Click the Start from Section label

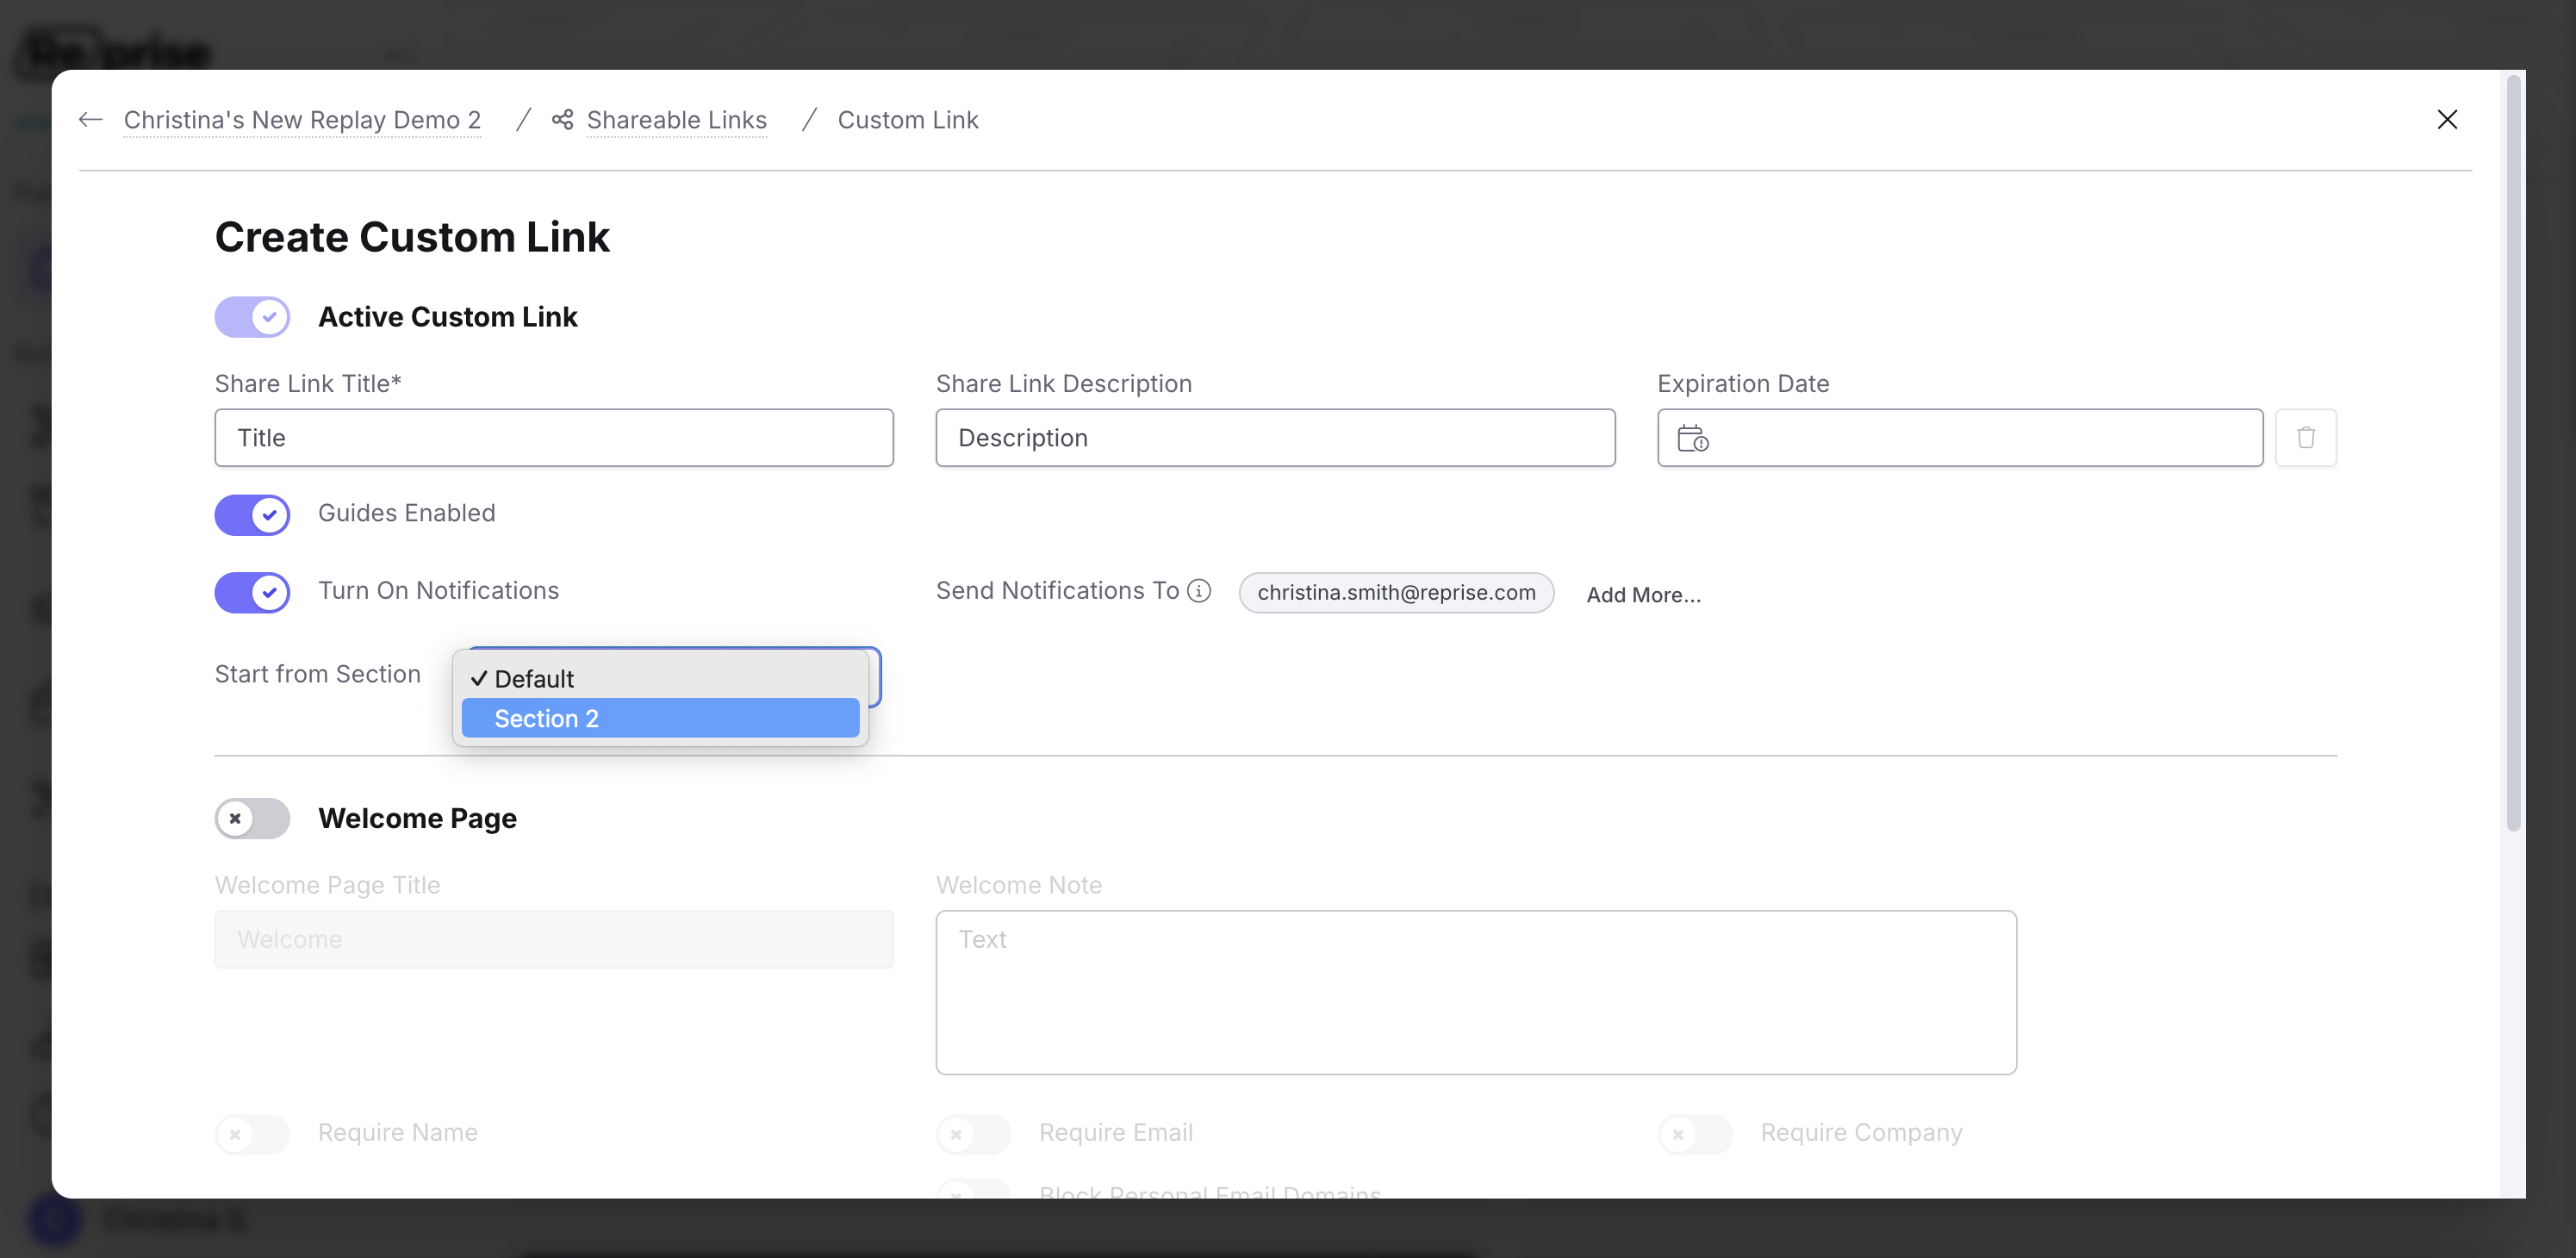(318, 674)
